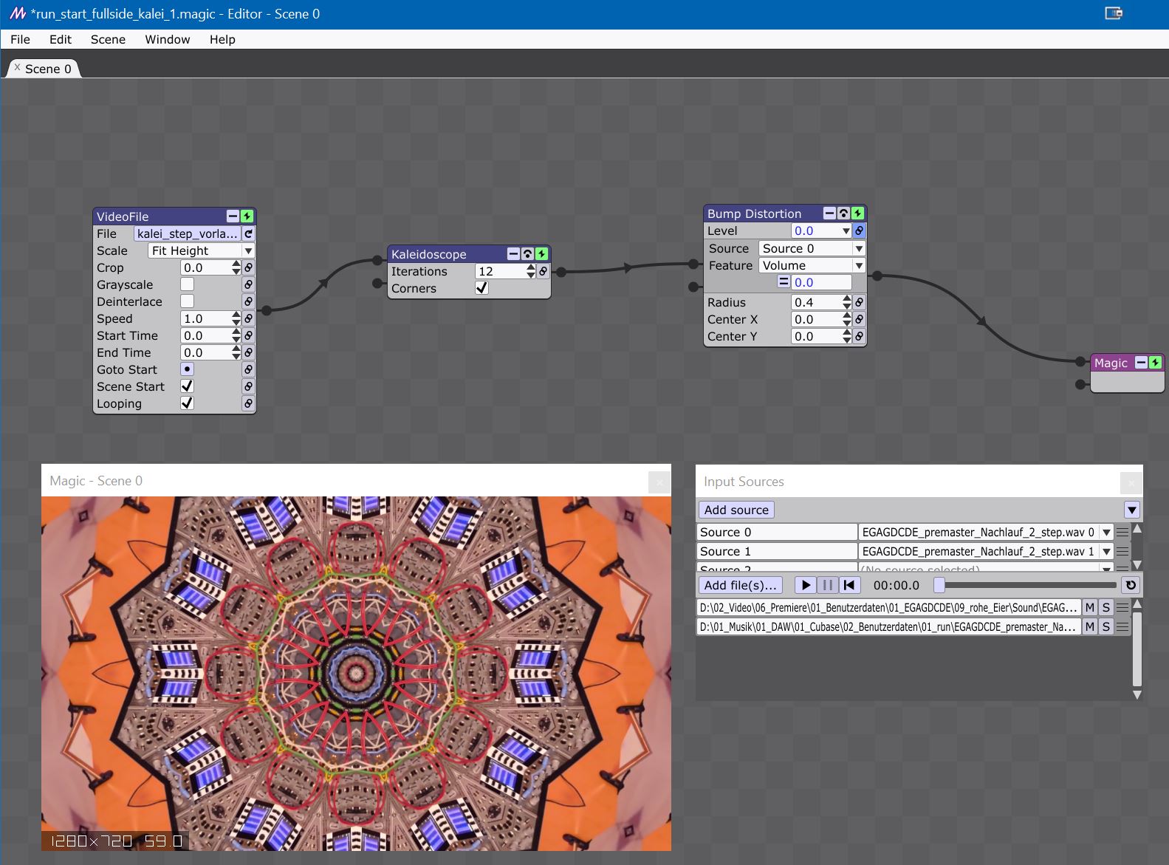Click the highlighted link icon next to Level
Screen dimensions: 1169x865
point(859,230)
